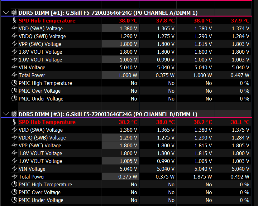Select the '1.374 V' average voltage value
Image resolution: width=258 pixels, height=206 pixels.
(x=241, y=28)
